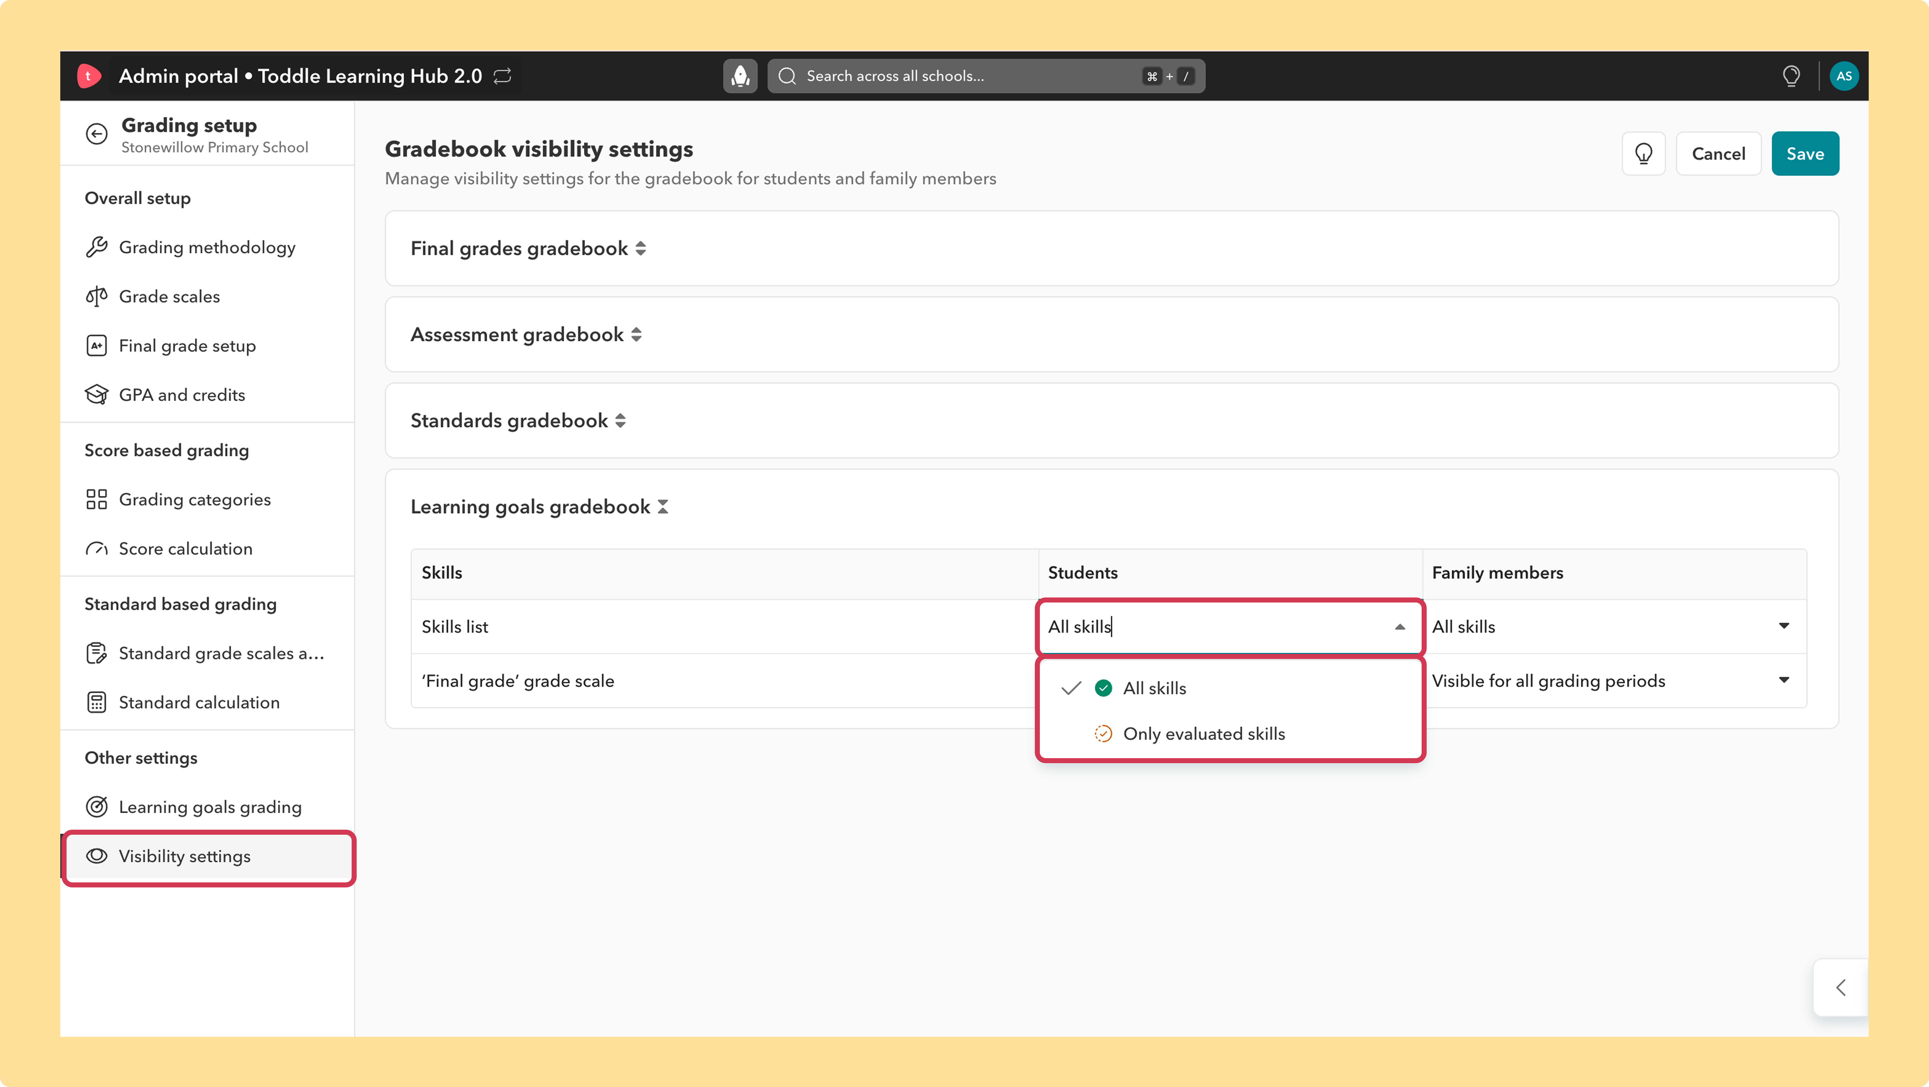The height and width of the screenshot is (1087, 1929).
Task: Expand the side panel with the chevron
Action: pos(1841,988)
